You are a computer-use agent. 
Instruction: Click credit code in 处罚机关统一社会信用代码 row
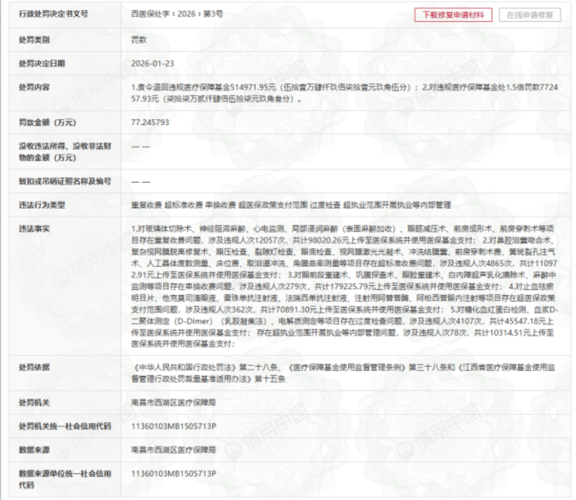[x=173, y=426]
